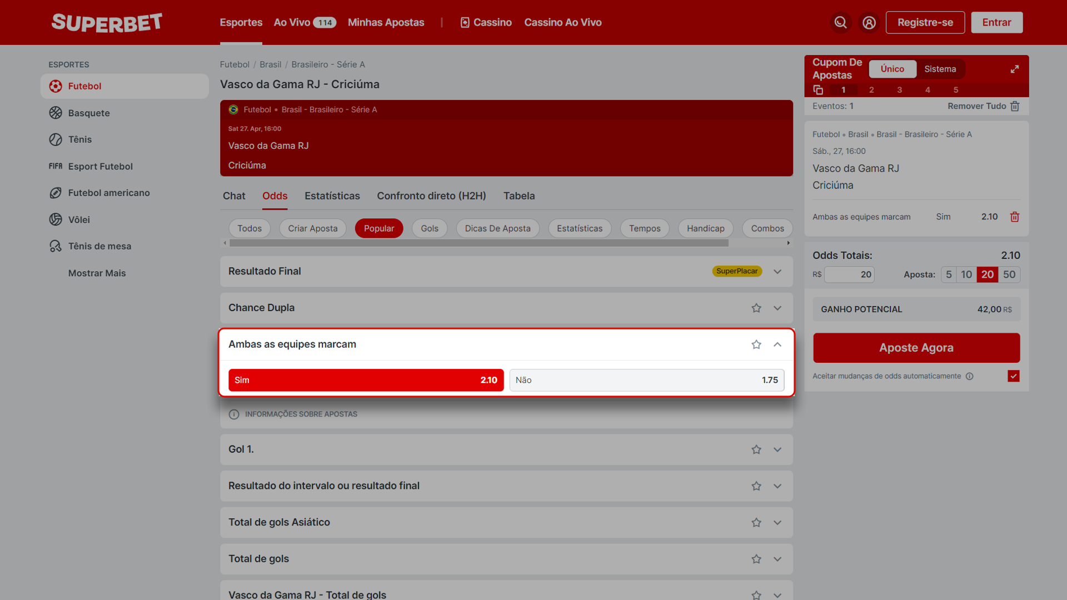Click the Basquete basketball sidebar icon

56,113
